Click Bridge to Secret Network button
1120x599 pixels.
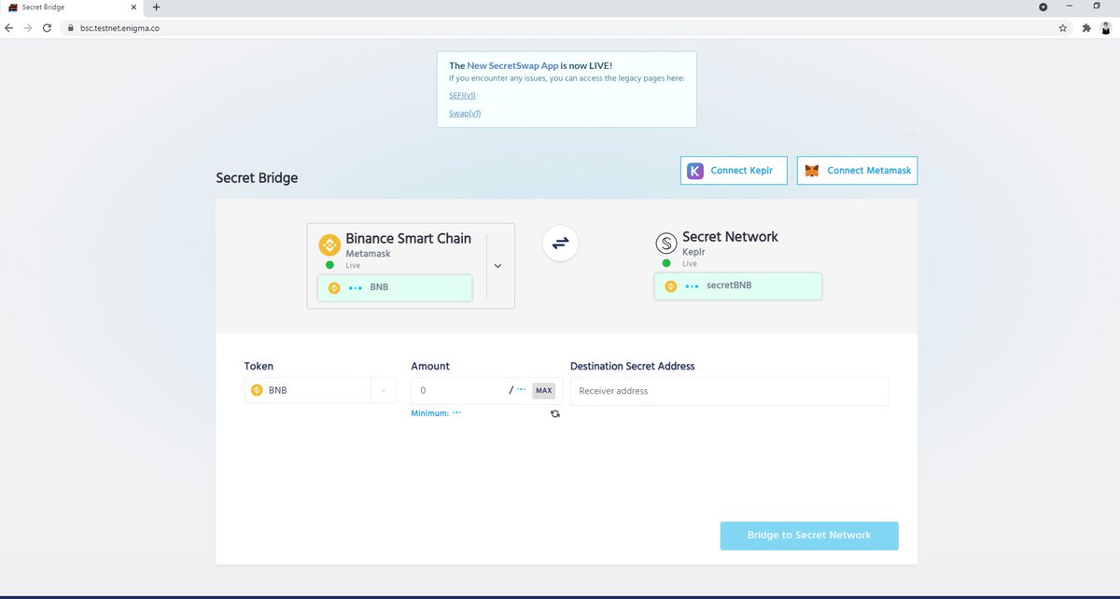tap(809, 536)
